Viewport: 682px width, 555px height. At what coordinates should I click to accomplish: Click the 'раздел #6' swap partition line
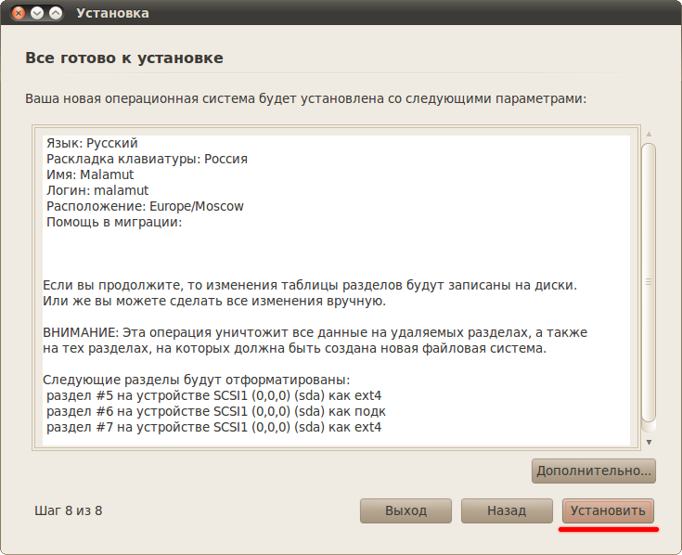215,411
